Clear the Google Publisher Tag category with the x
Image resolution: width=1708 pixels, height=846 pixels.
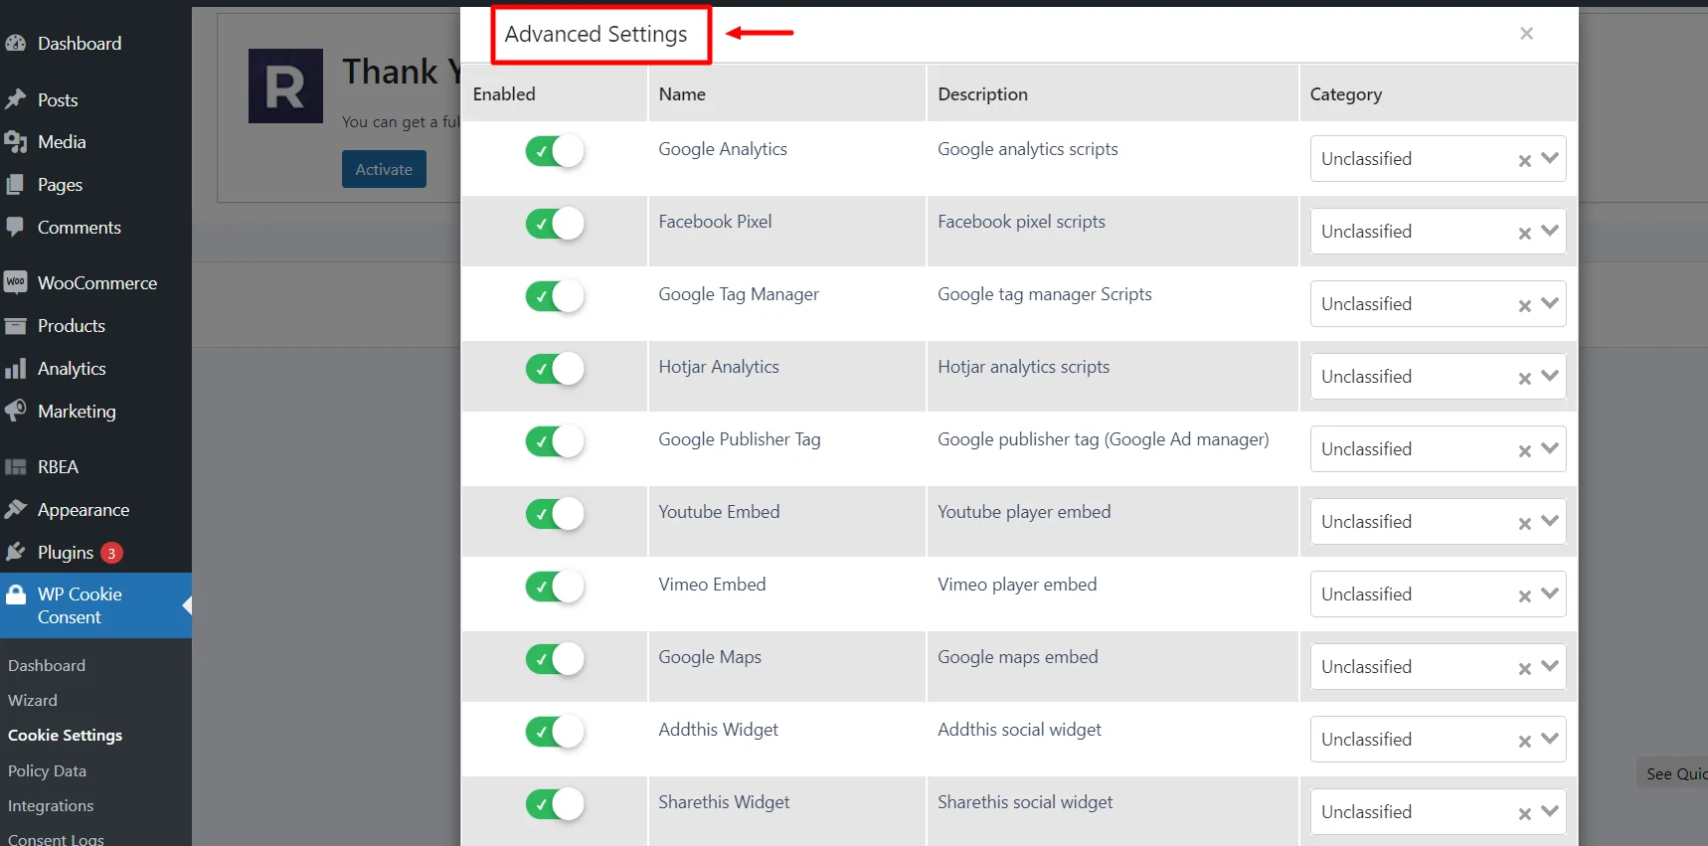(1524, 451)
